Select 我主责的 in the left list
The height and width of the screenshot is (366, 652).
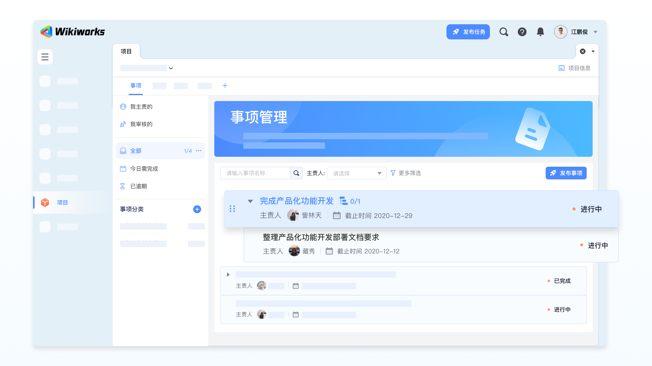pyautogui.click(x=141, y=107)
